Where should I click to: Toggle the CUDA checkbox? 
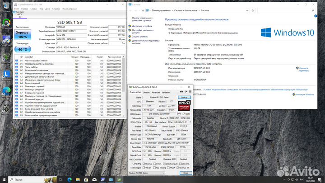(154, 164)
